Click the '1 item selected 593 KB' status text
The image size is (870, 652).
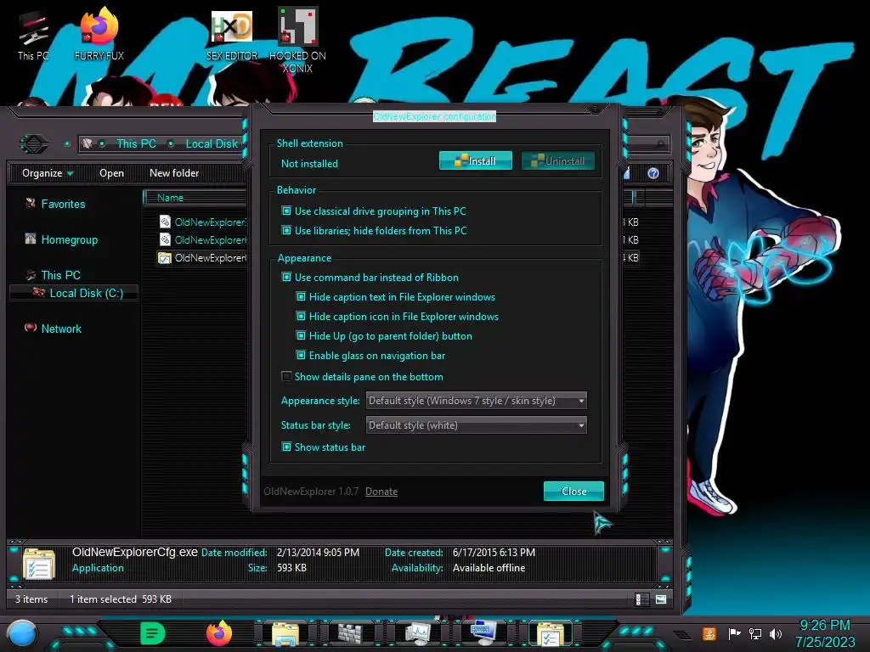click(121, 599)
